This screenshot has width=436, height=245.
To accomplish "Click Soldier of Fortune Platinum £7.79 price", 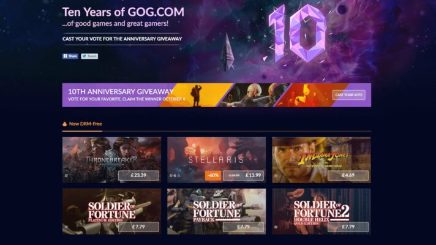I will (x=138, y=227).
